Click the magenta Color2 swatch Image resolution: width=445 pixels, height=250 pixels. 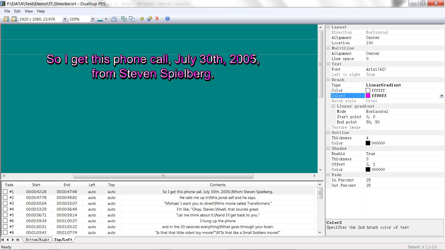pos(368,96)
